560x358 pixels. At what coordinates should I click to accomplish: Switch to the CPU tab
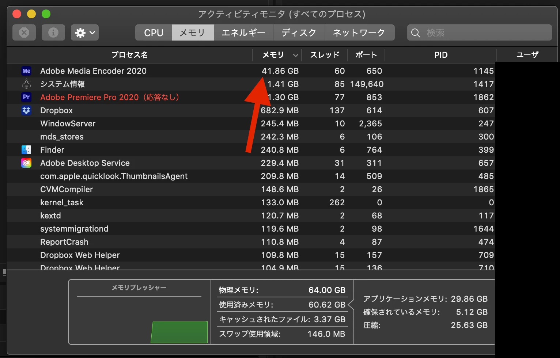click(154, 33)
